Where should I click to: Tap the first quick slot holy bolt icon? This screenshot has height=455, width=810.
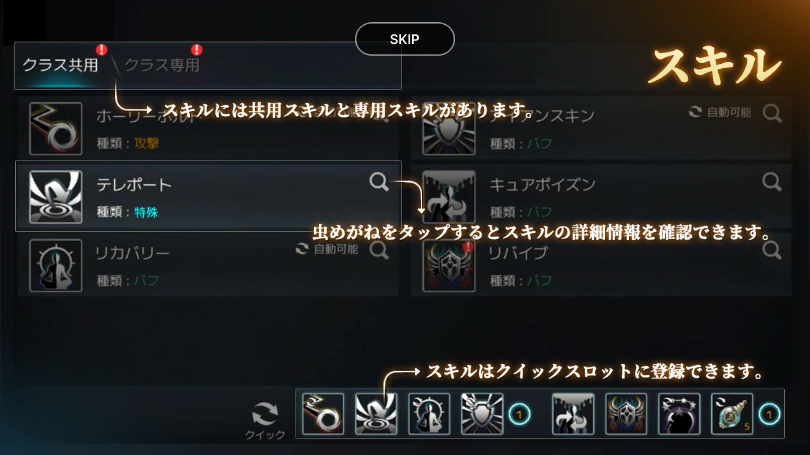323,414
